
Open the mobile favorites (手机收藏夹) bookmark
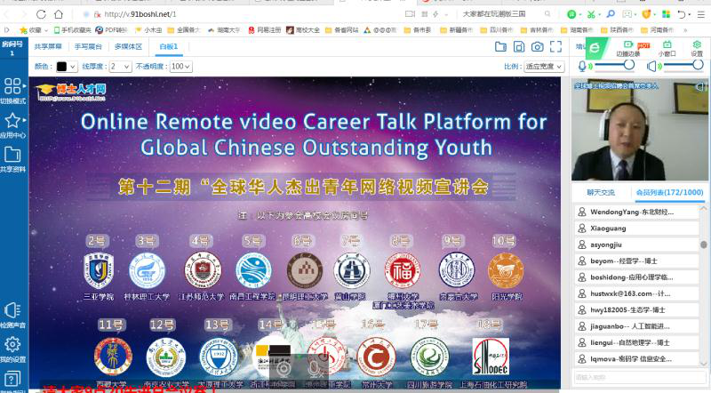click(x=73, y=30)
